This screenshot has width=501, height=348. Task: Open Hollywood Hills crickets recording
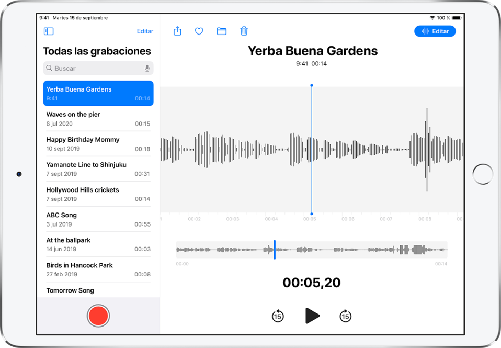[x=98, y=194]
